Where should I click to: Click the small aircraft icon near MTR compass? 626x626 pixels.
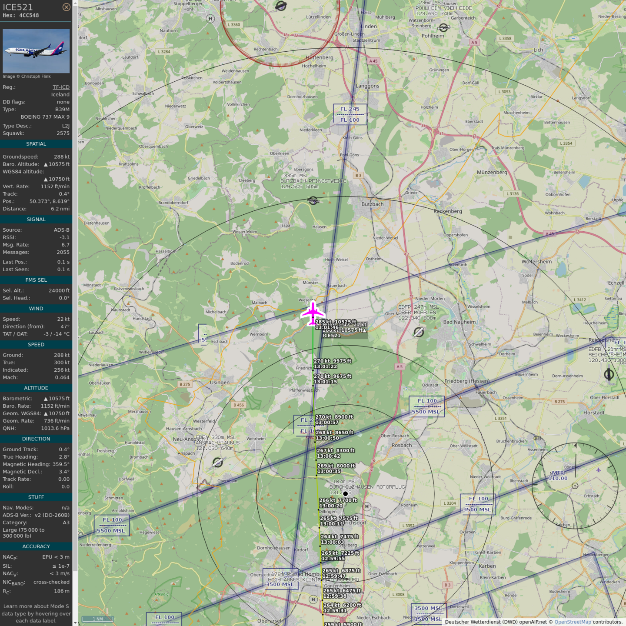pos(599,470)
